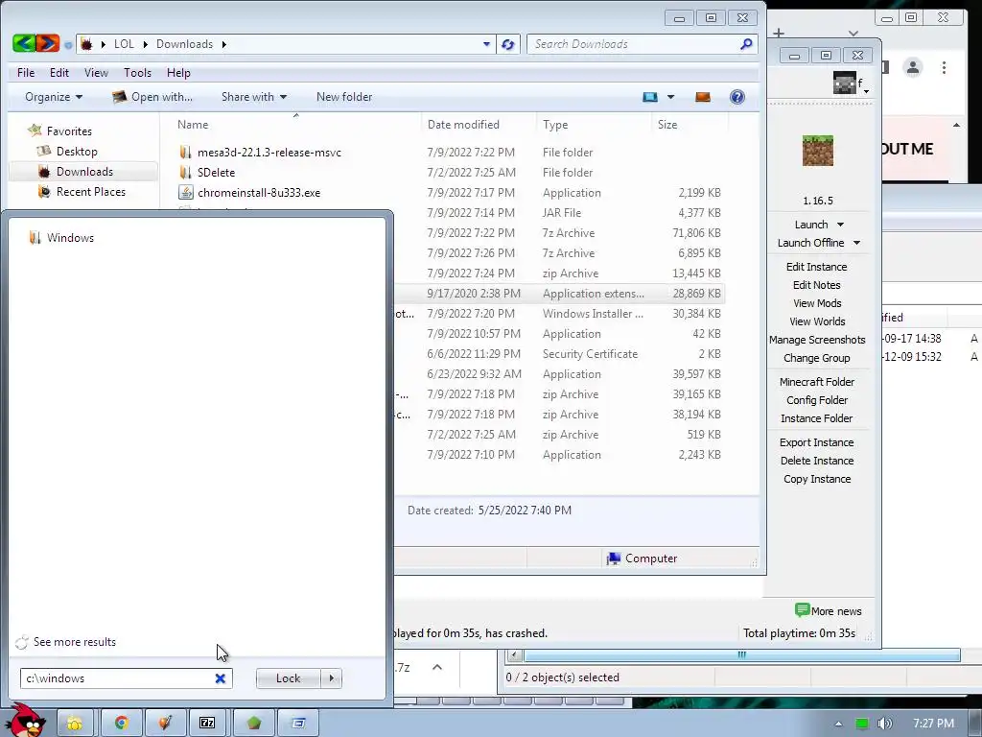
Task: Click Edit Instance in launcher
Action: pyautogui.click(x=817, y=267)
